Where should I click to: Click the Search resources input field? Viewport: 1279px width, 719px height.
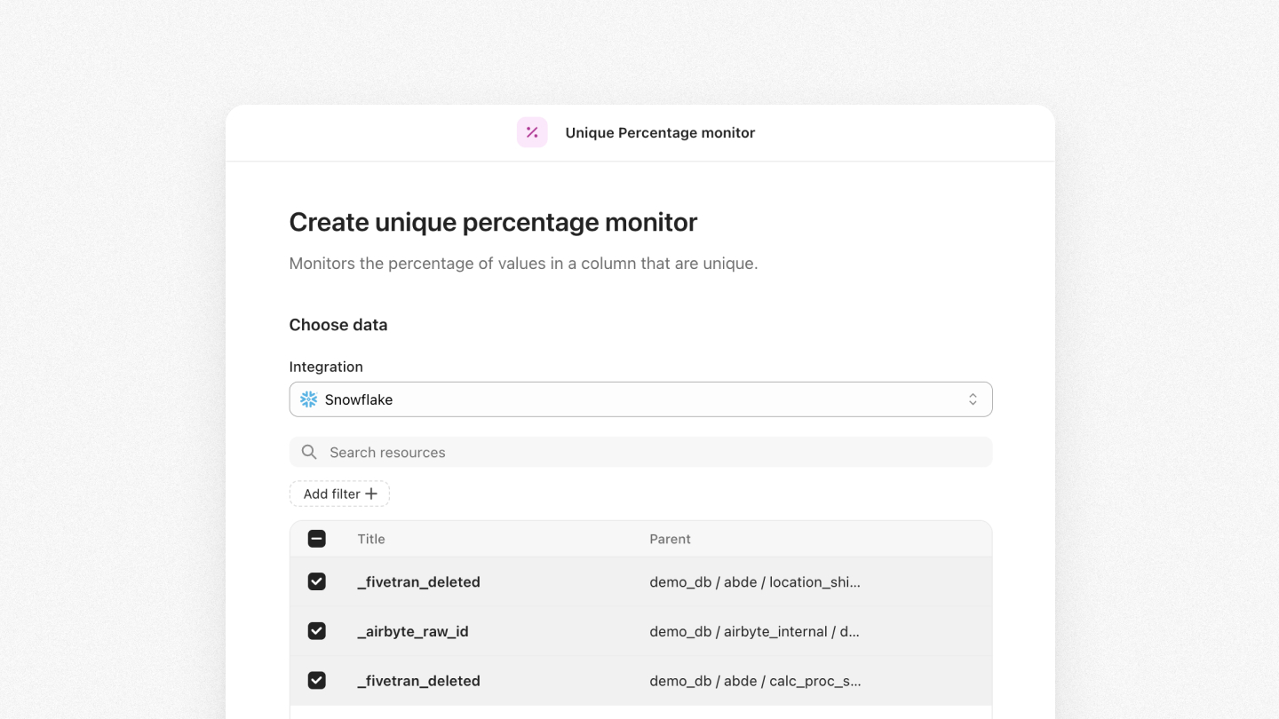(x=657, y=452)
